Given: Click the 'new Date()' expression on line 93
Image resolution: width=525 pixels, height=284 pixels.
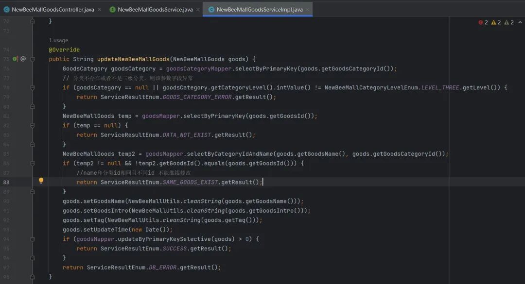Looking at the screenshot, I should (150, 230).
